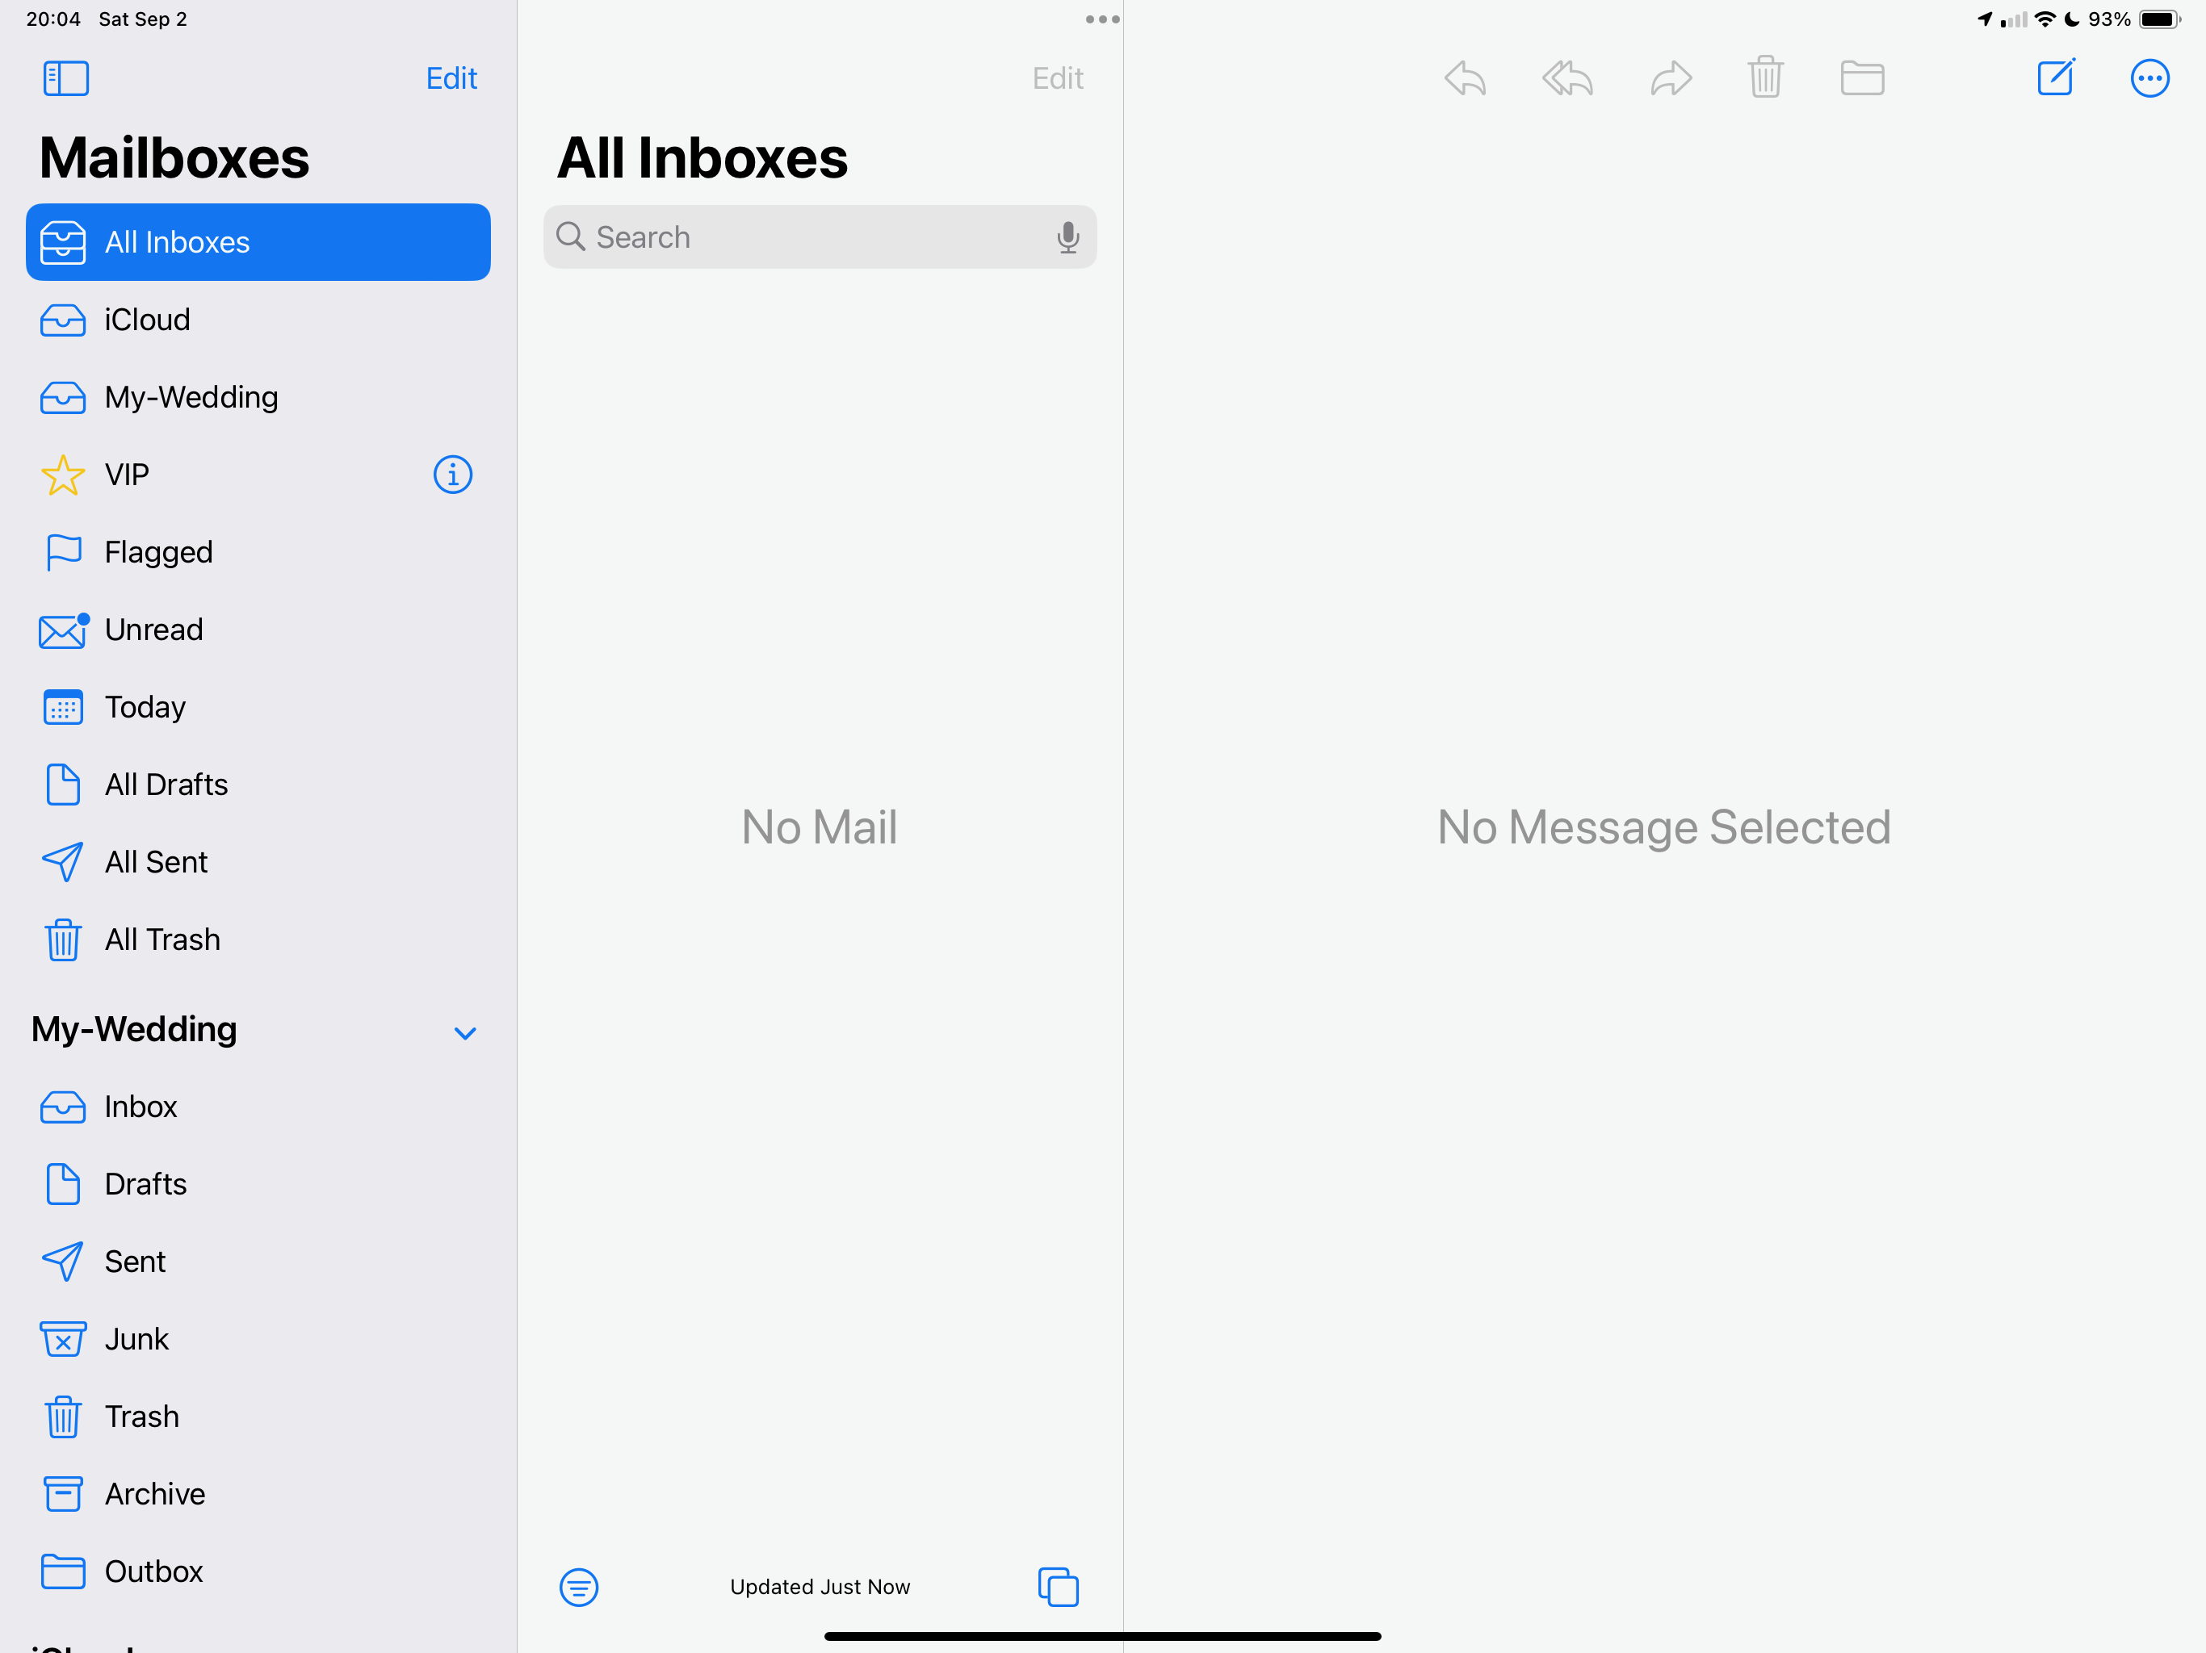
Task: Start dictation with the search microphone
Action: tap(1068, 237)
